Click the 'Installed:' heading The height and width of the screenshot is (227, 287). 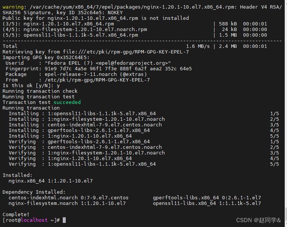(17, 175)
